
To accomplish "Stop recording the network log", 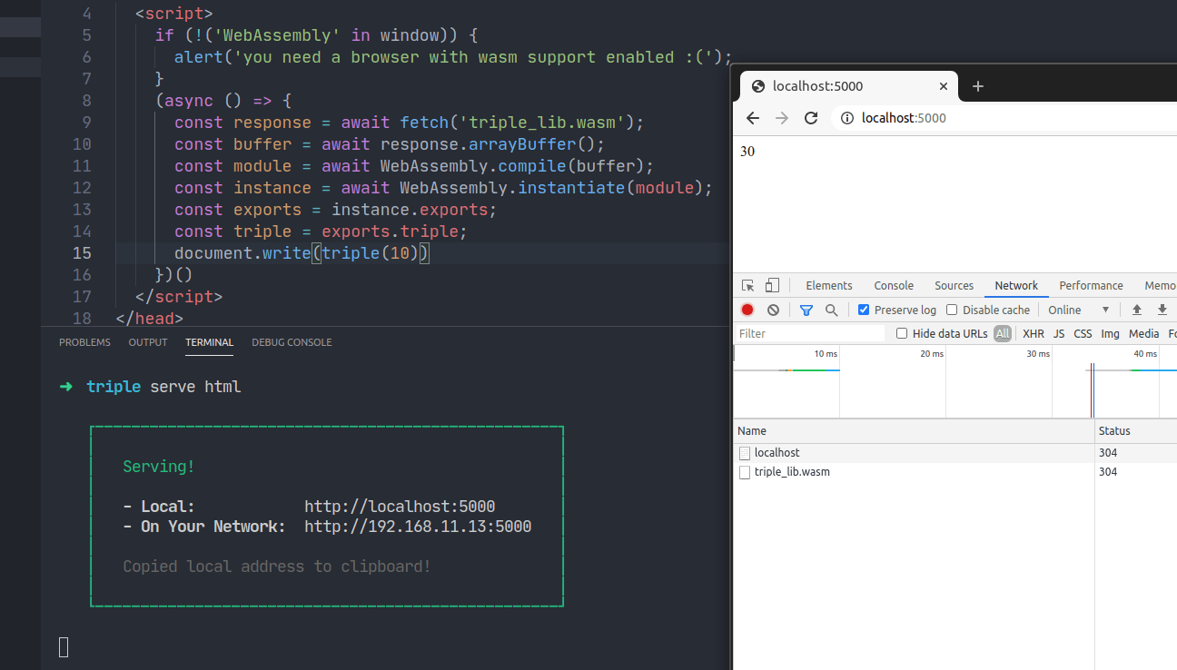I will 747,310.
